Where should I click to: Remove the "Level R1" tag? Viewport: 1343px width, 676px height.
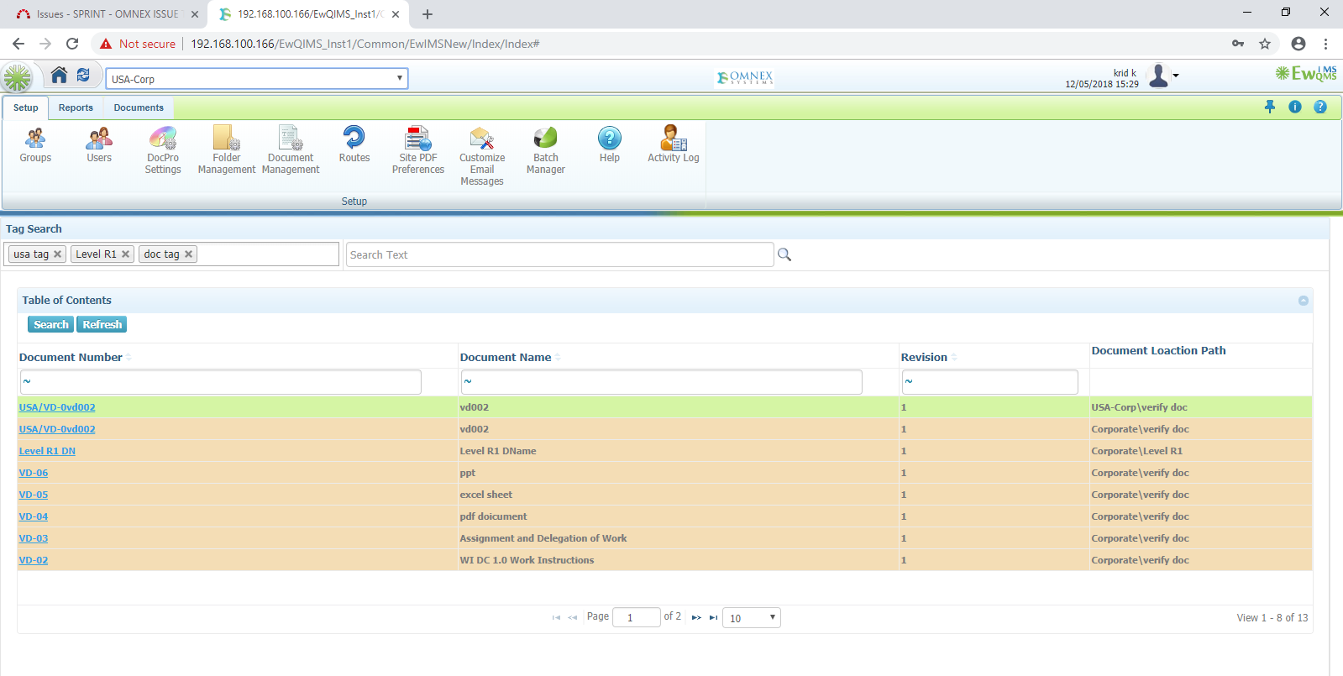tap(125, 254)
